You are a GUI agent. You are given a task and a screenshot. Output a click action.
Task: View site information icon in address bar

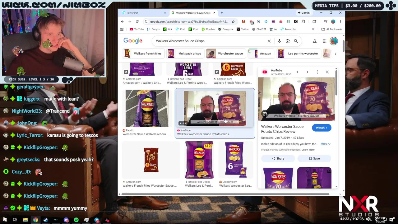click(x=146, y=21)
